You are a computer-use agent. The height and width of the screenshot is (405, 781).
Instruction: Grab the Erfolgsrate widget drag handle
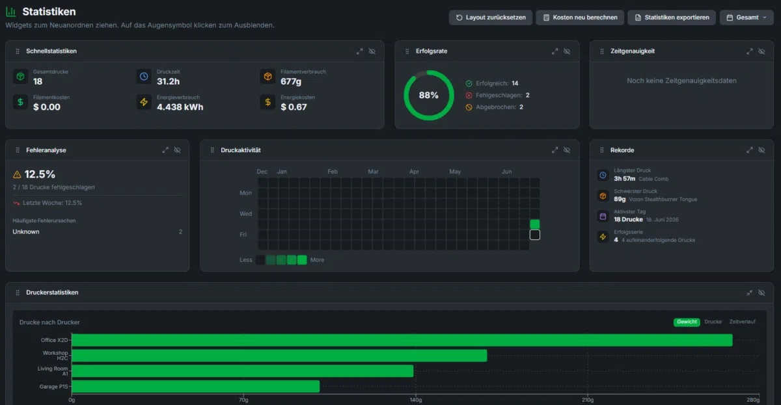407,51
